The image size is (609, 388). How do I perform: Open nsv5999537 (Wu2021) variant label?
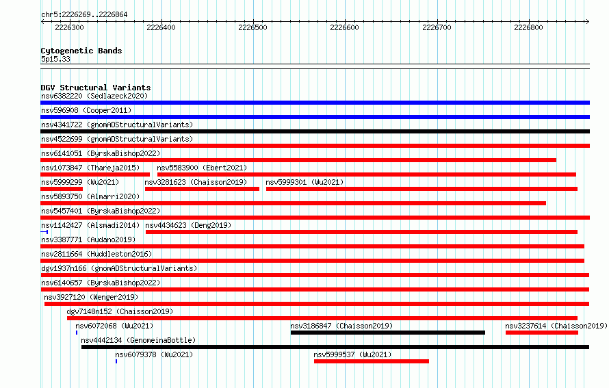[352, 354]
